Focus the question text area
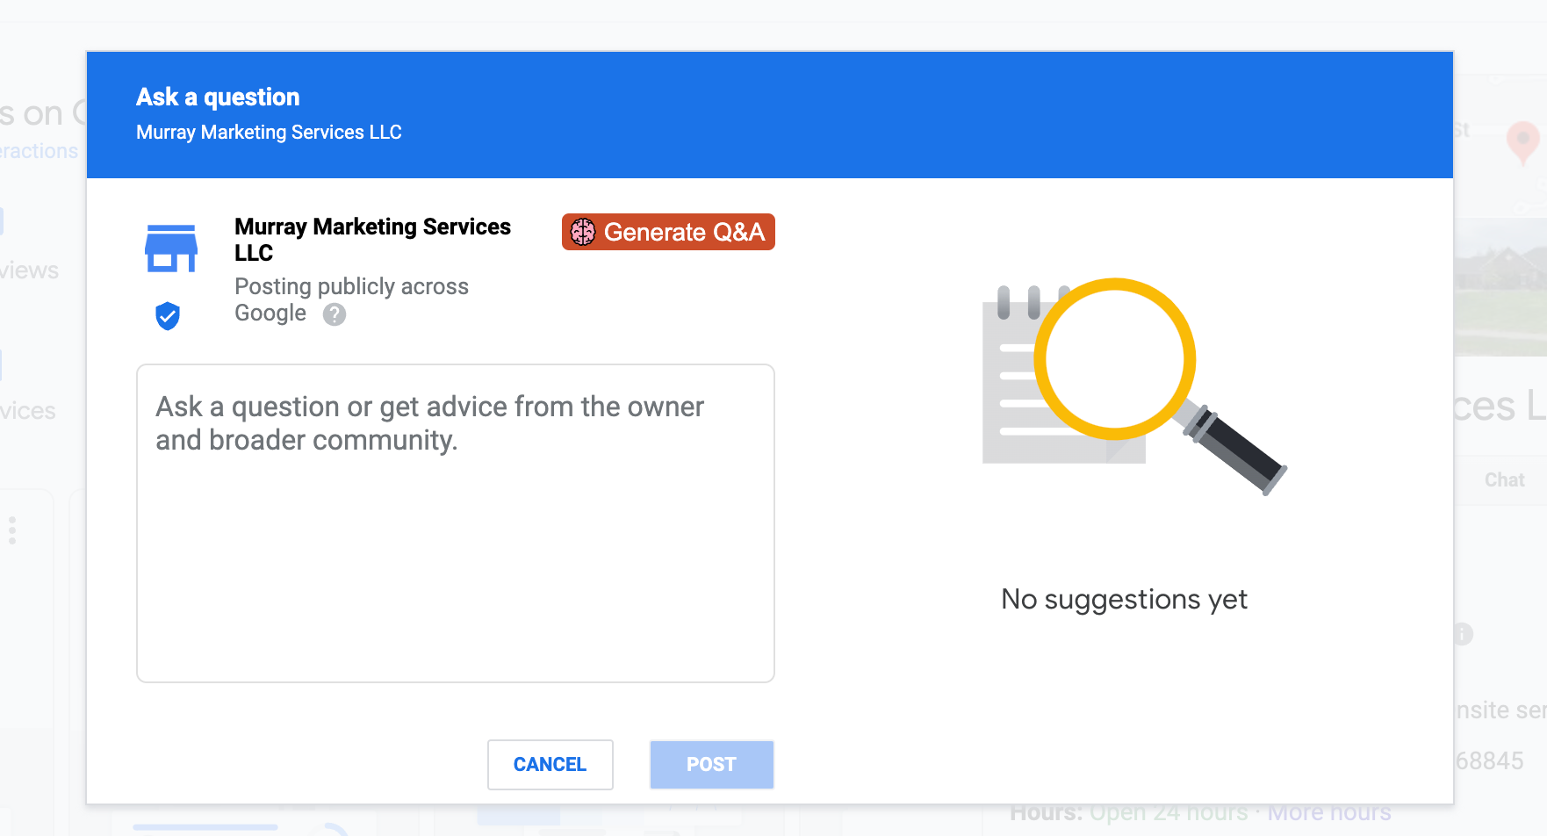This screenshot has height=836, width=1547. coord(456,523)
